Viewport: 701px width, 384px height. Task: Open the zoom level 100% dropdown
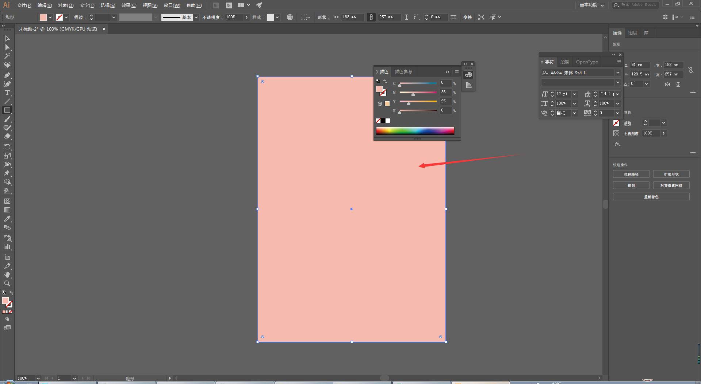tap(38, 379)
